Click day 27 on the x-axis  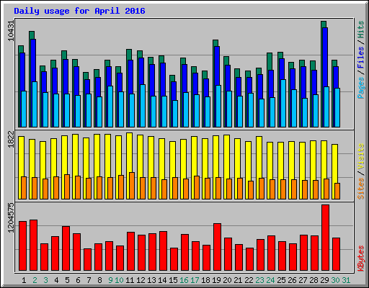pos(303,280)
